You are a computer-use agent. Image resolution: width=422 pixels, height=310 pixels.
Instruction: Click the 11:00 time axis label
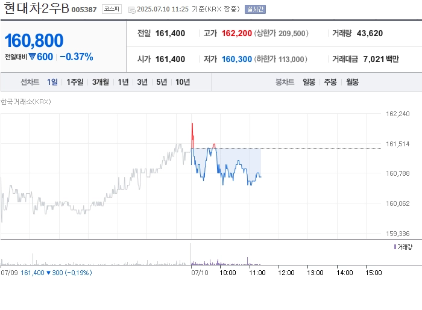257,273
